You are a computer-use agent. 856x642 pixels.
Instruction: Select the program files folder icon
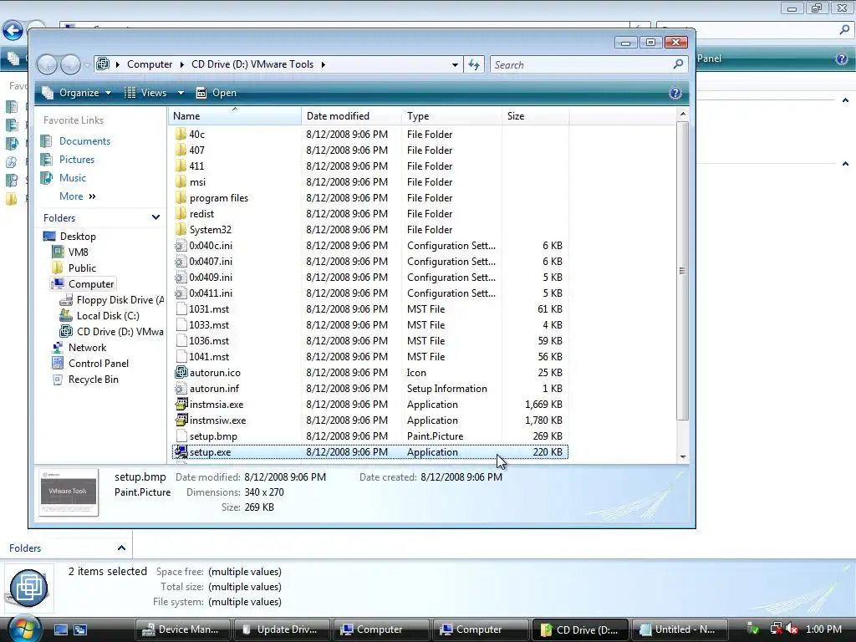181,197
